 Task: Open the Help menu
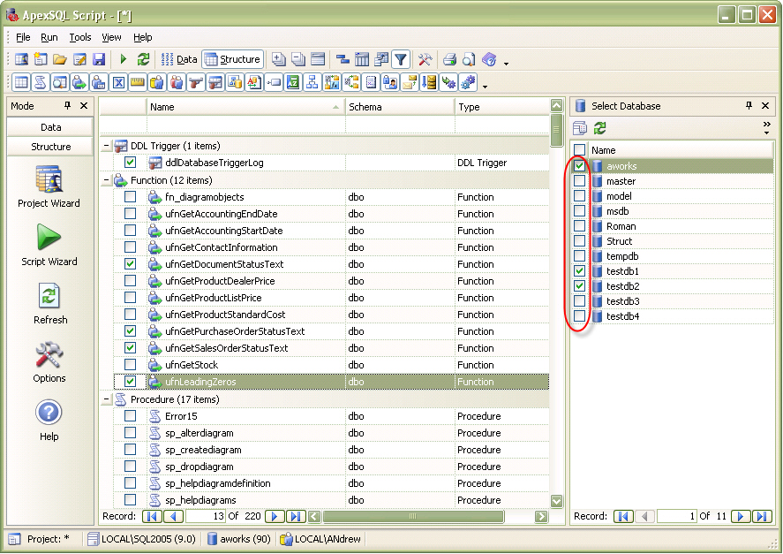pyautogui.click(x=142, y=37)
